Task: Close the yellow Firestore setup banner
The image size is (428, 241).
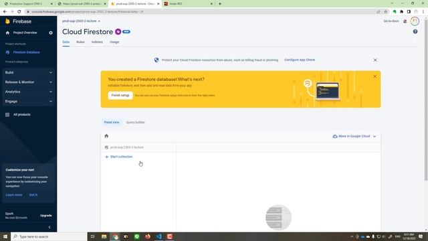Action: (x=374, y=76)
